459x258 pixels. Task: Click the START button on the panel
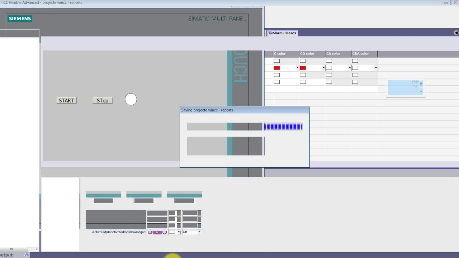tap(66, 101)
